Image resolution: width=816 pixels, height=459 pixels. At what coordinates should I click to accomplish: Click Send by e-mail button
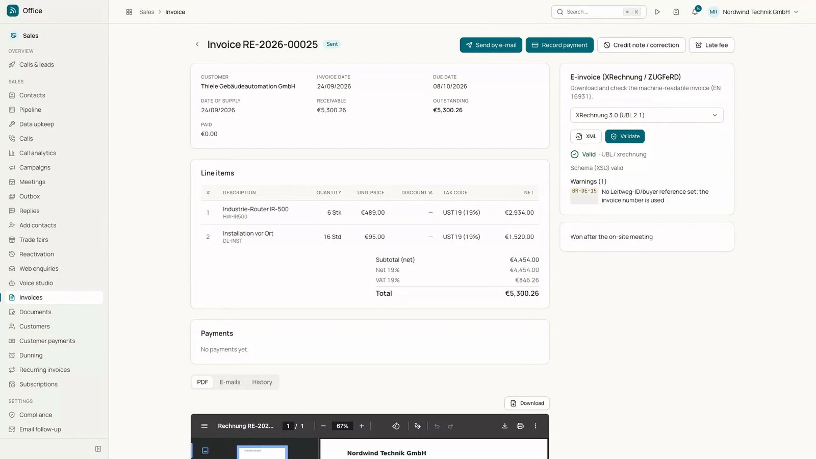coord(491,45)
